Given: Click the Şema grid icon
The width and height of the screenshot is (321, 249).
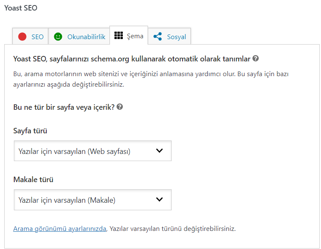Looking at the screenshot, I should click(119, 36).
